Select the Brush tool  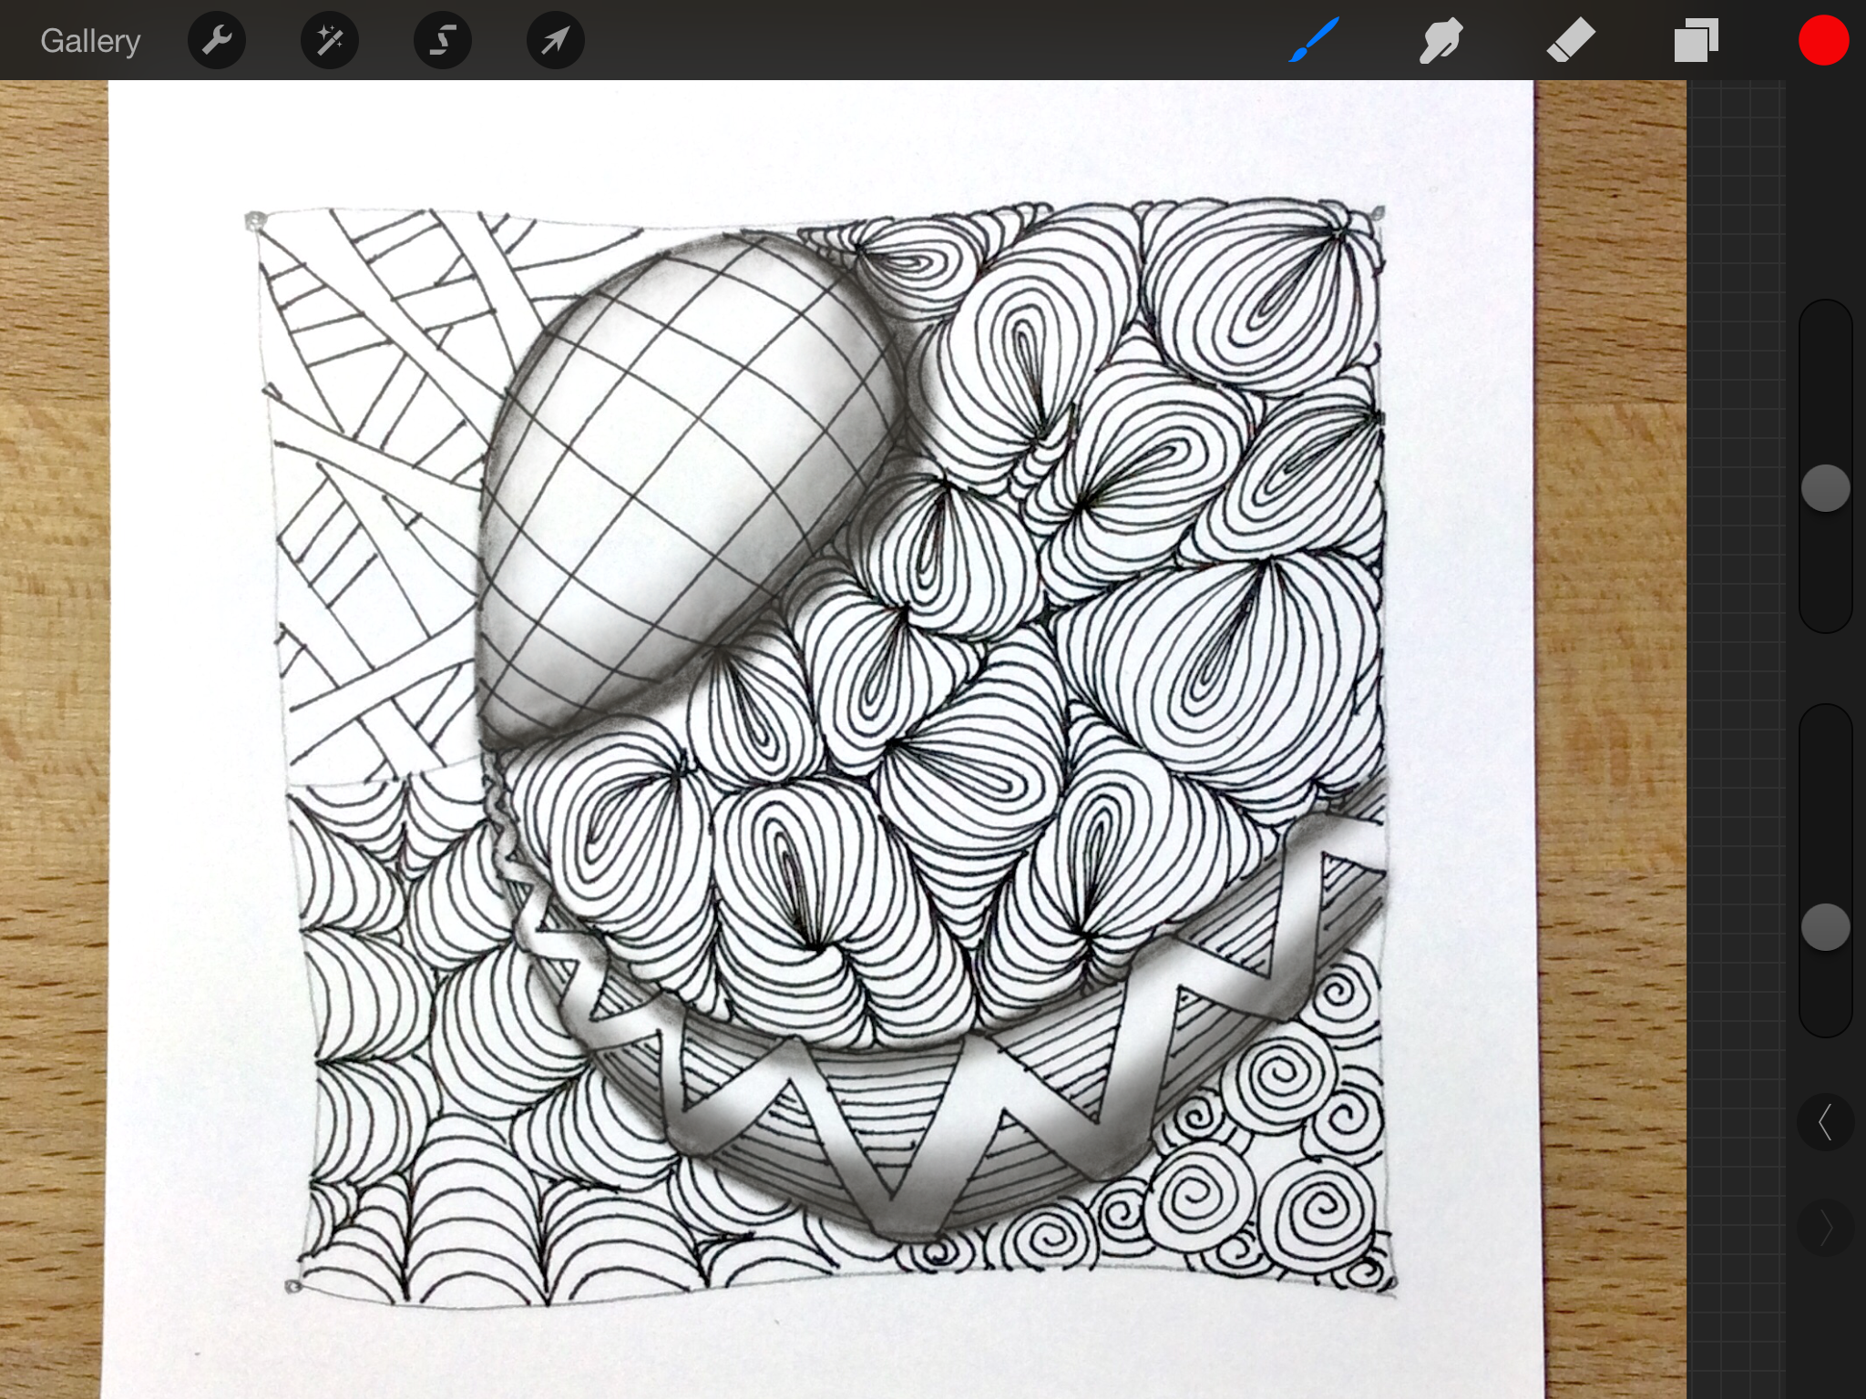[1314, 41]
